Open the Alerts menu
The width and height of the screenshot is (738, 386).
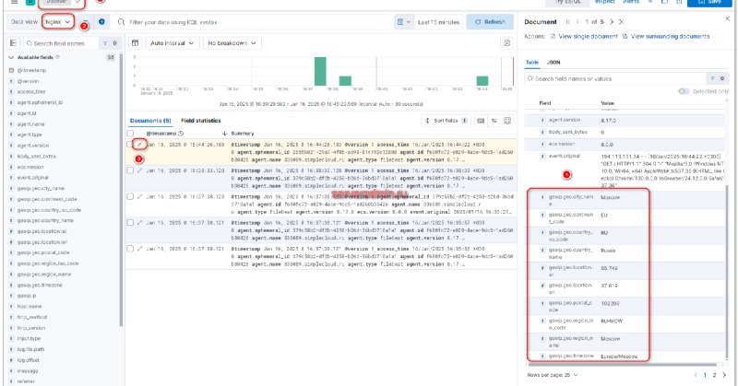tap(631, 2)
